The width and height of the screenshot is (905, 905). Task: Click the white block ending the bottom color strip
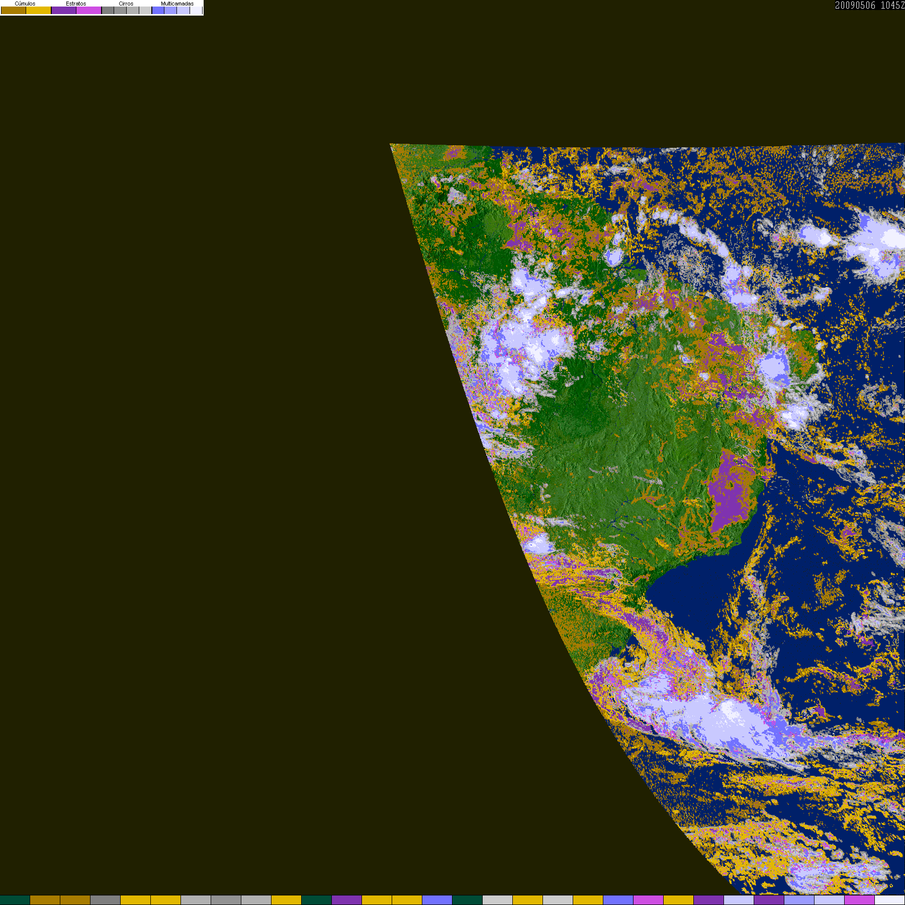(x=890, y=900)
